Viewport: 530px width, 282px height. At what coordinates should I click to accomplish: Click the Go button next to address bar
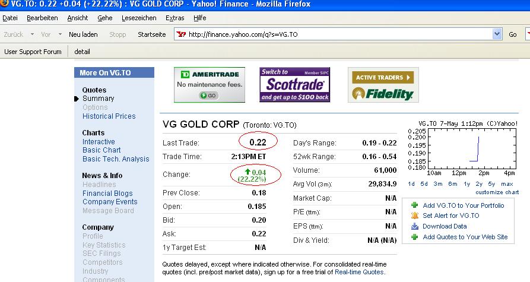point(513,34)
